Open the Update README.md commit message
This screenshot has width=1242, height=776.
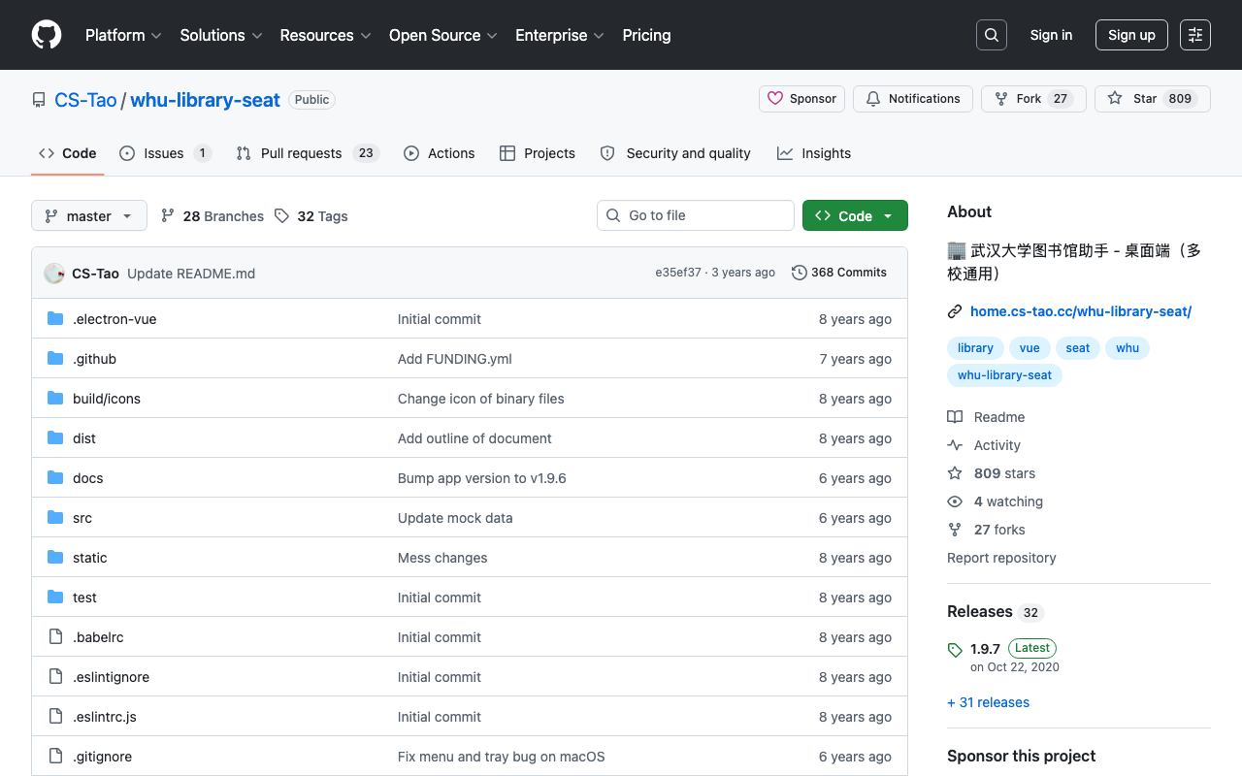191,274
